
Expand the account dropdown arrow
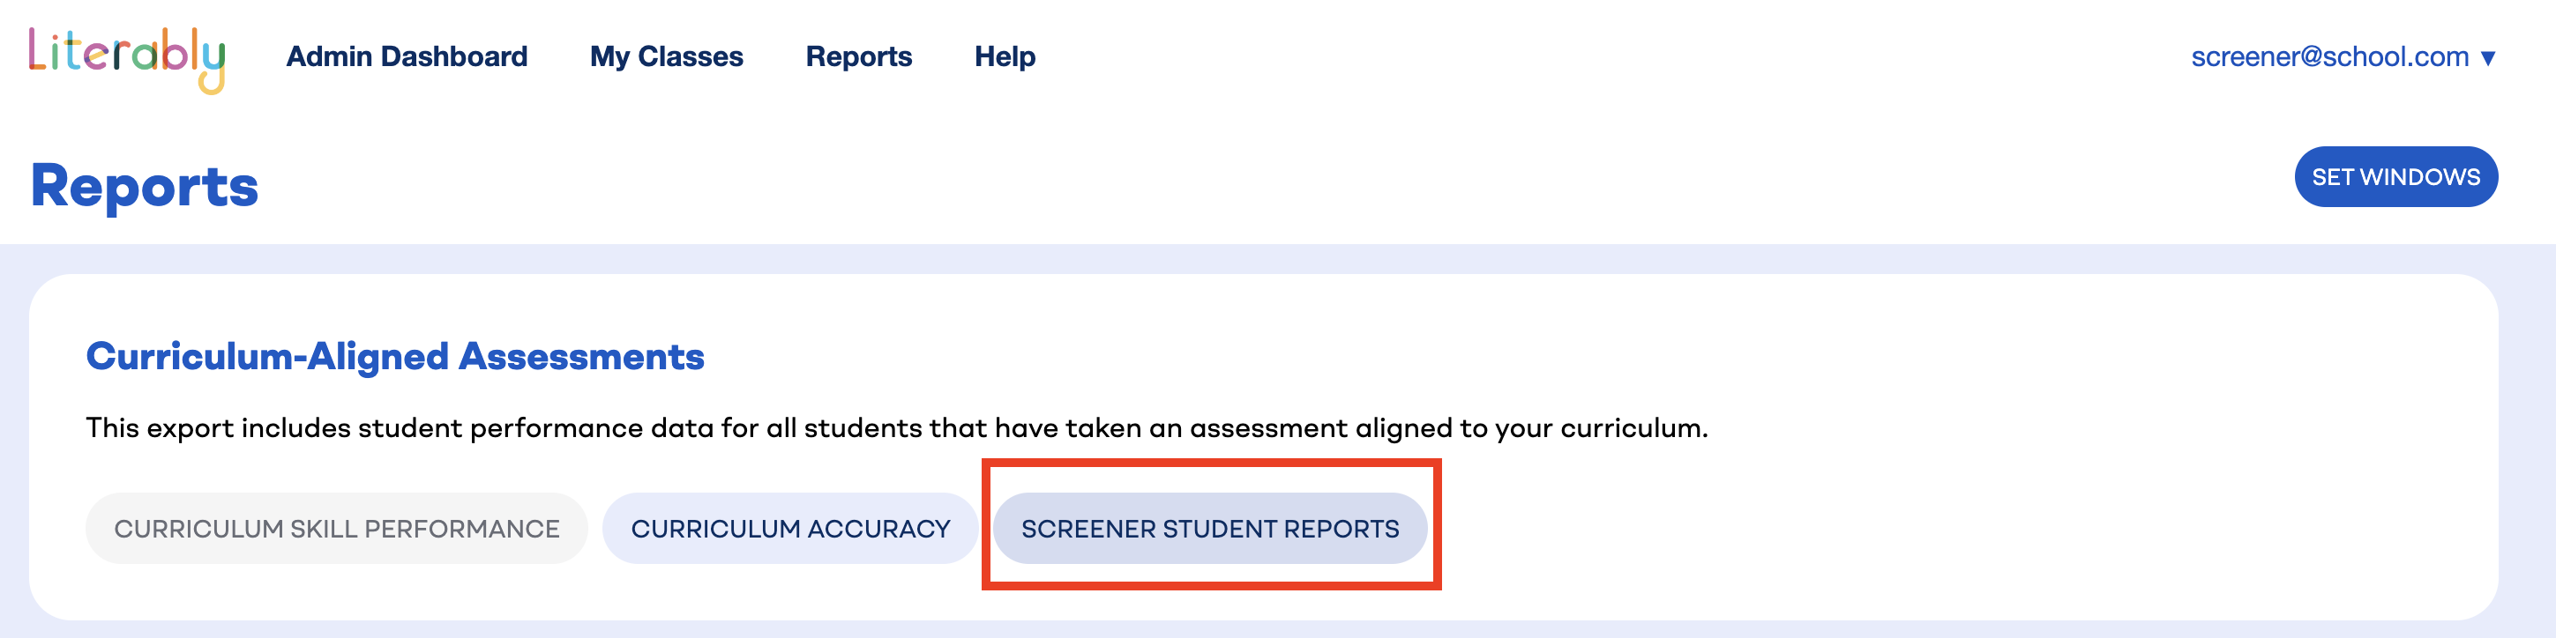pos(2487,57)
